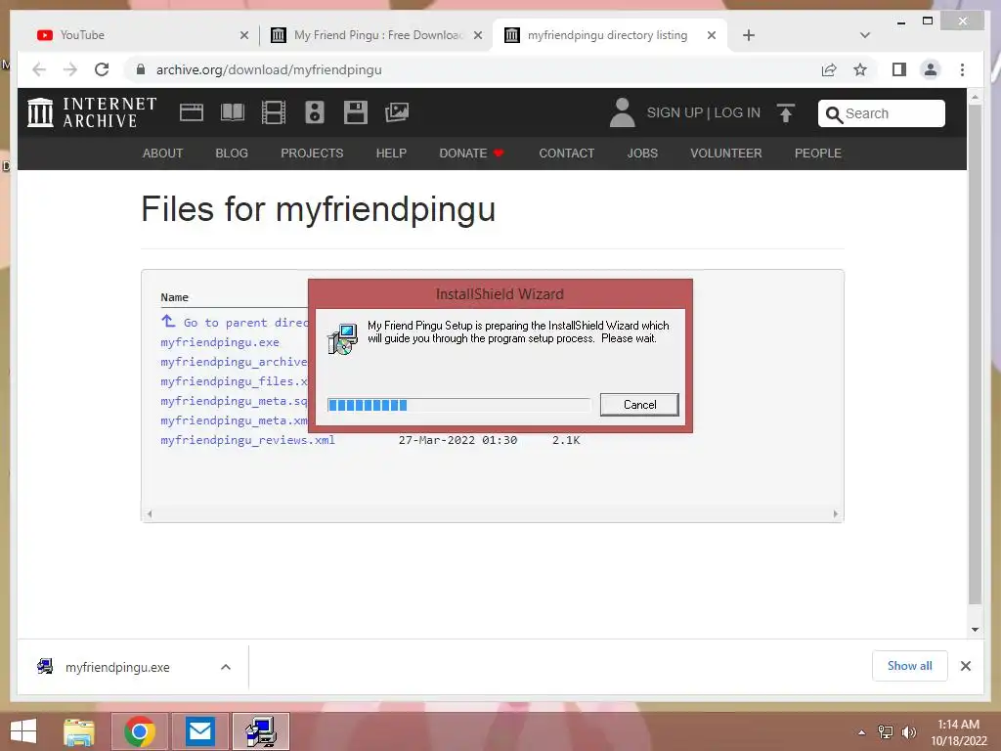Open the Internet Archive software floppy icon
1001x751 pixels.
[356, 112]
